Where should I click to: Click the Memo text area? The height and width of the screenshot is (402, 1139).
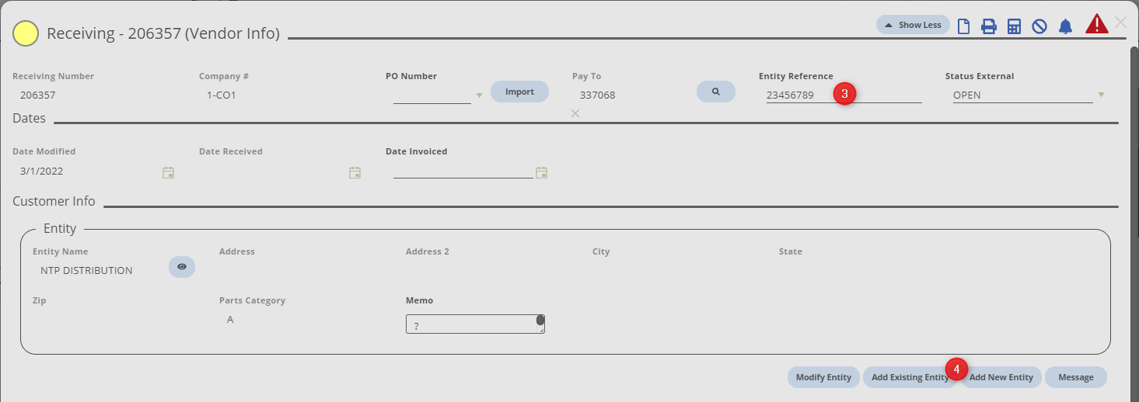click(475, 324)
